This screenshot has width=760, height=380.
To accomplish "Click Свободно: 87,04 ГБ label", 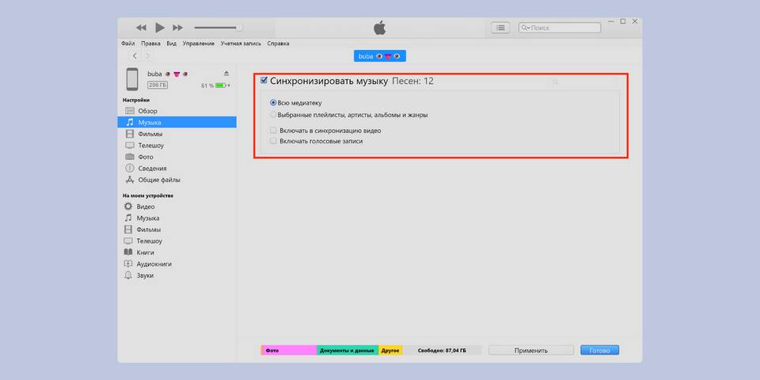I will point(442,350).
